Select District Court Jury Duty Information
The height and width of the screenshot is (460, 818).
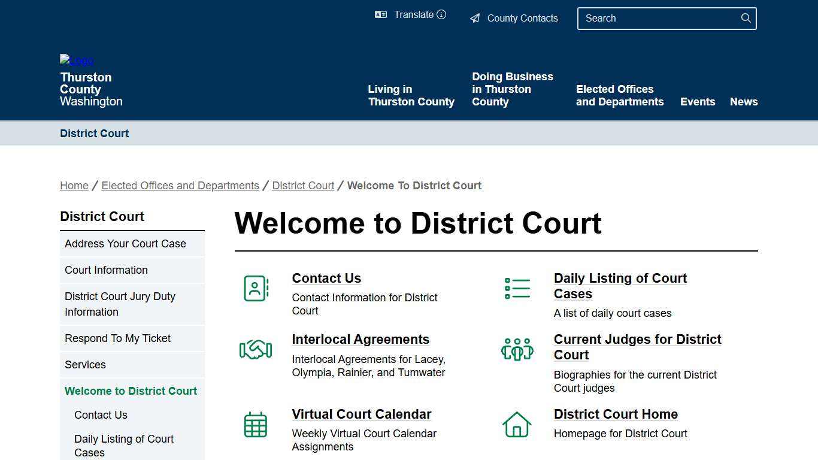pos(120,304)
